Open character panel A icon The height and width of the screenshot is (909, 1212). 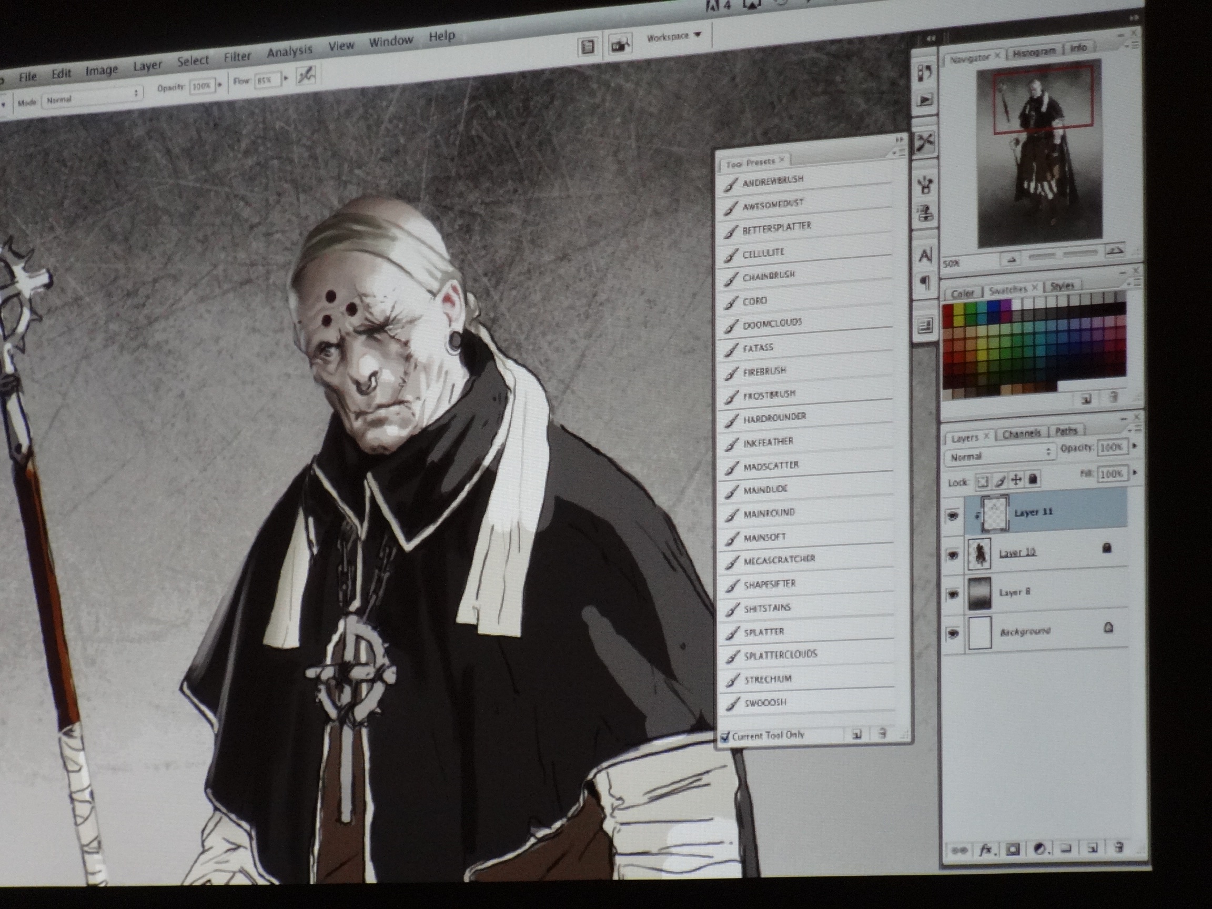[x=925, y=255]
